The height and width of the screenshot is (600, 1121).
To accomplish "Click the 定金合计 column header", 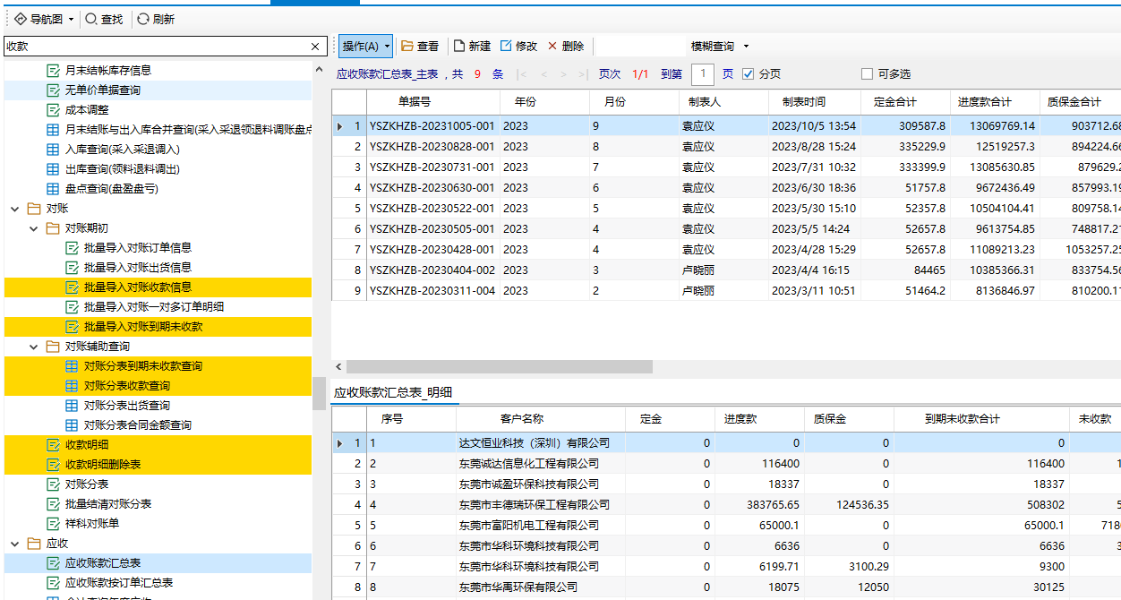I will pyautogui.click(x=906, y=102).
